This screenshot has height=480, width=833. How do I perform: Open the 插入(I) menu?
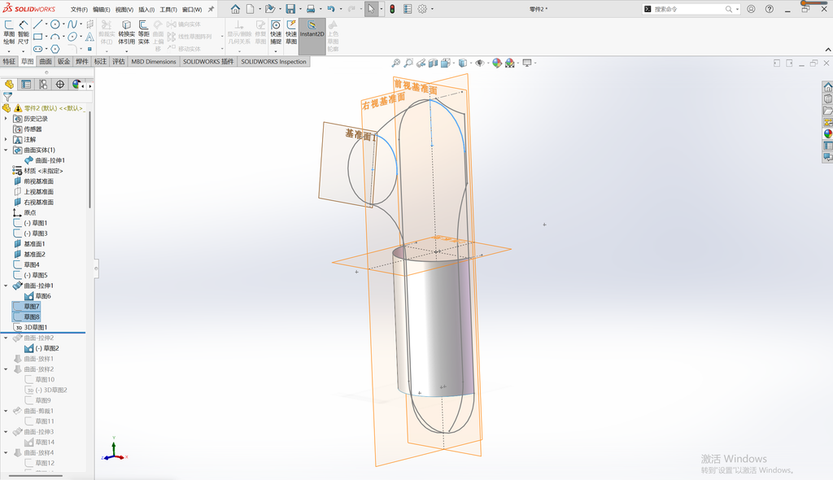pos(146,10)
